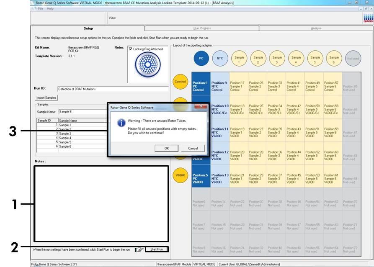Select the Sample 4 circle icon
Image resolution: width=374 pixels, height=267 pixels.
(296, 58)
